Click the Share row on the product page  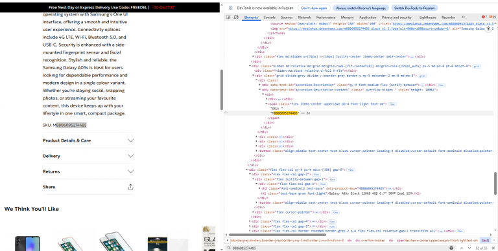(x=88, y=187)
